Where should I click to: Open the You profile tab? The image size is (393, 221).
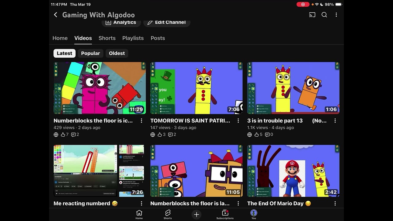click(x=254, y=215)
